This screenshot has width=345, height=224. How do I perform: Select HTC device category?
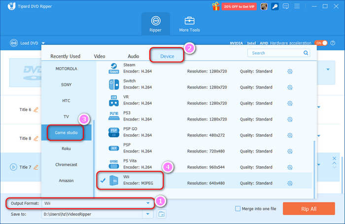pyautogui.click(x=66, y=101)
